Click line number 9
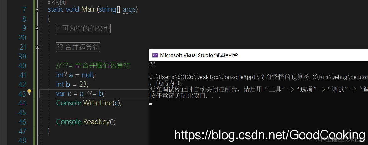This screenshot has width=368, height=145. [x=24, y=28]
